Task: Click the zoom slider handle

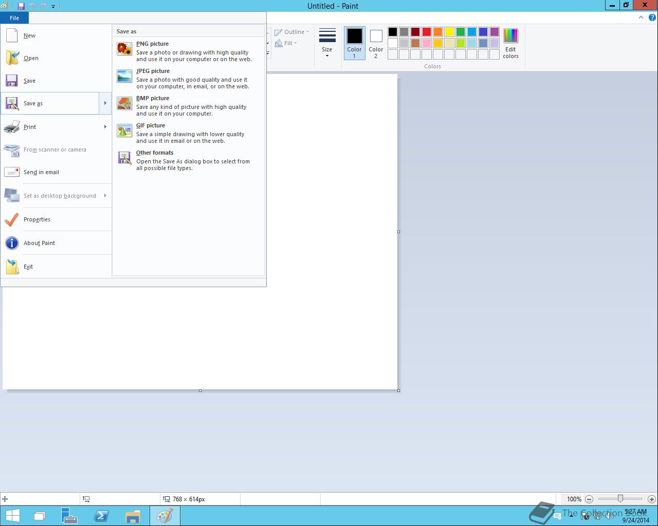Action: tap(620, 499)
